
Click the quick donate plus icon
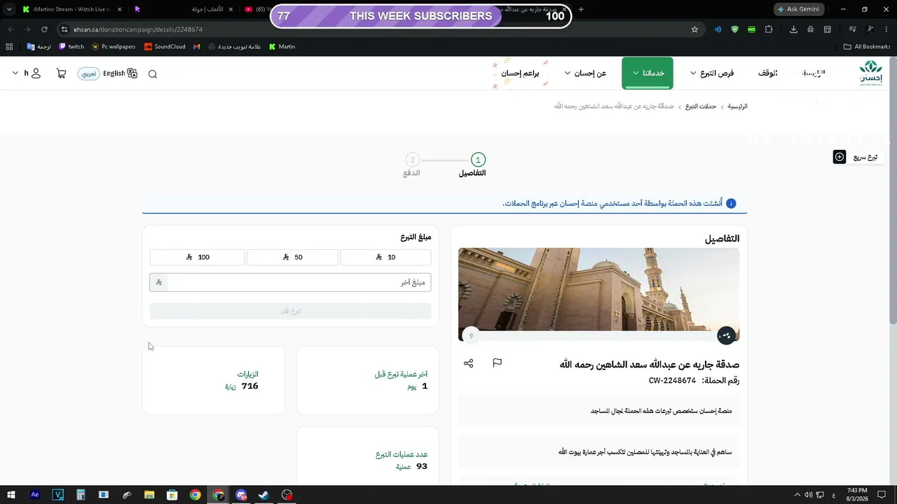[840, 157]
